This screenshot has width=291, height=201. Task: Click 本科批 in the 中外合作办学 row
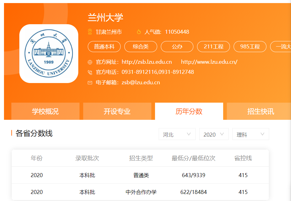(x=87, y=192)
